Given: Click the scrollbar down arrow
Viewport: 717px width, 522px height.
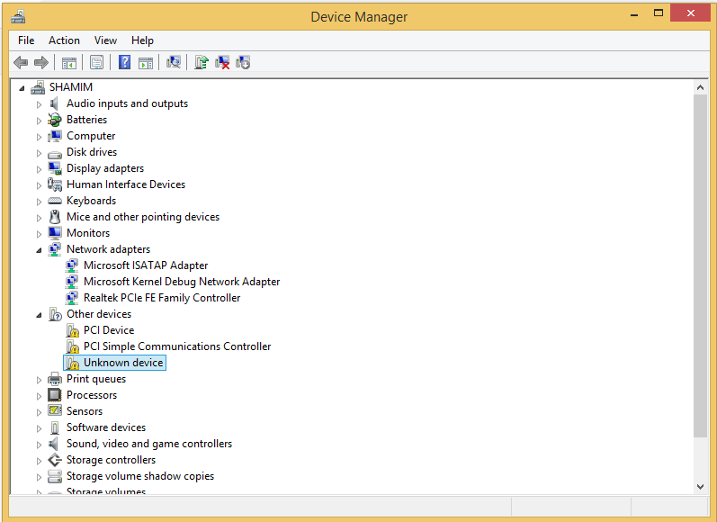Looking at the screenshot, I should [700, 487].
